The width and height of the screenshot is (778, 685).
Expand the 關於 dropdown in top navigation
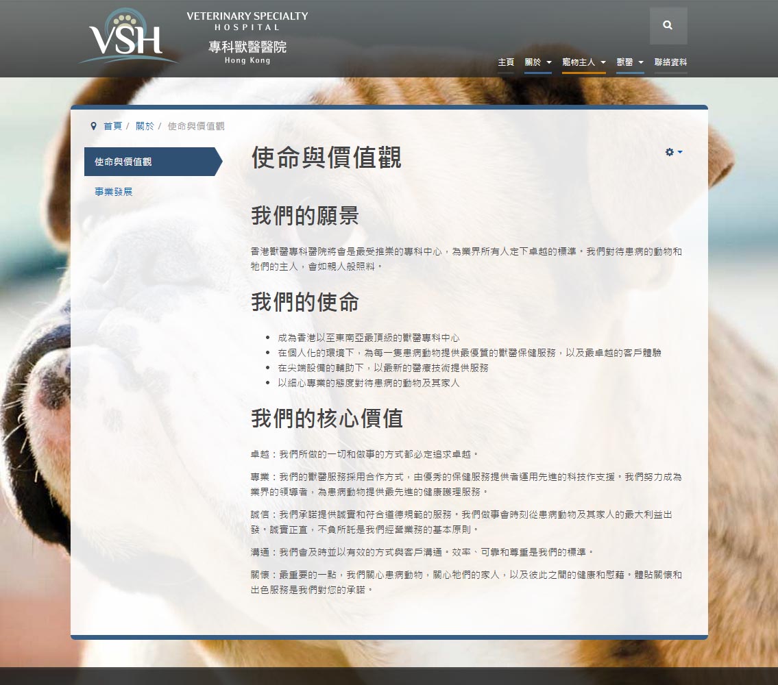tap(538, 62)
